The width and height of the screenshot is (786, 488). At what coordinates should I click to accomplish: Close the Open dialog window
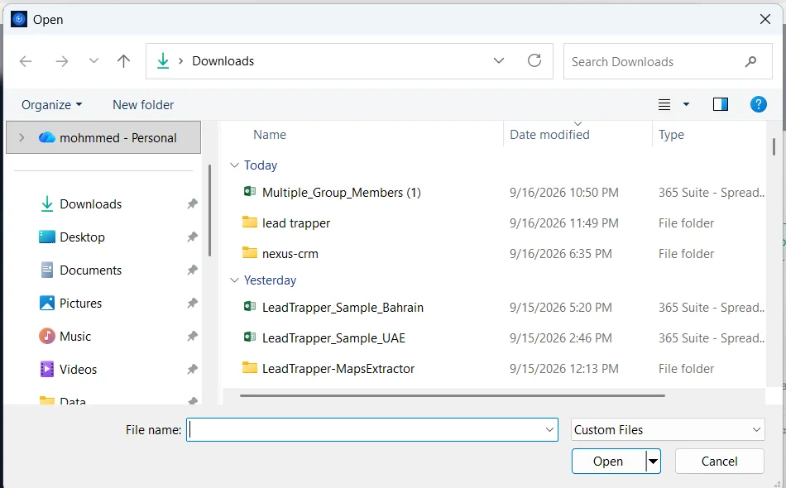[x=765, y=20]
